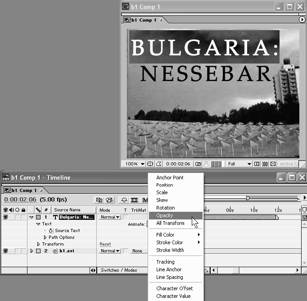This screenshot has width=307, height=301.
Task: Open the Full resolution dropdown
Action: tap(239, 164)
